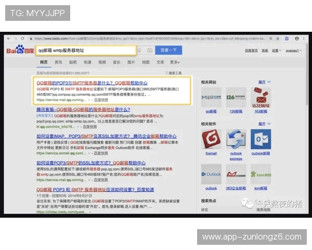Viewport: 312px width, 250px height.
Task: Open image search with camera icon
Action: click(x=150, y=50)
